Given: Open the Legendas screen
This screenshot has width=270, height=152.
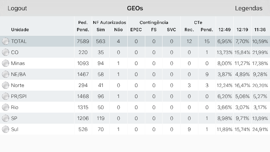Looking at the screenshot, I should click(x=249, y=8).
